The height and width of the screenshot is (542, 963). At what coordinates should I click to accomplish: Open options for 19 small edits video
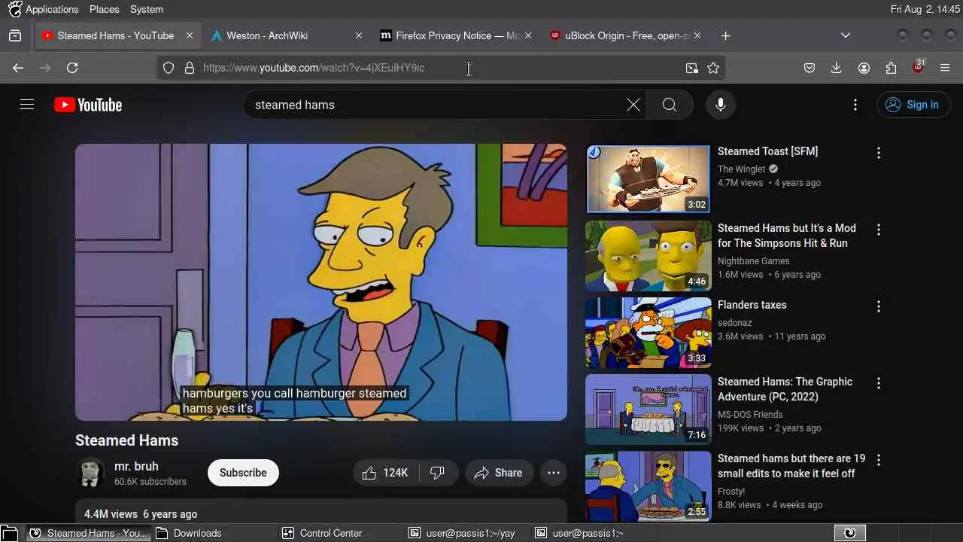pyautogui.click(x=878, y=460)
